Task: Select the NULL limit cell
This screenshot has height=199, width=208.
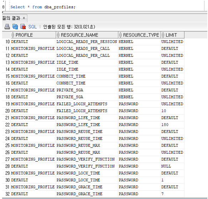Action: (x=173, y=166)
